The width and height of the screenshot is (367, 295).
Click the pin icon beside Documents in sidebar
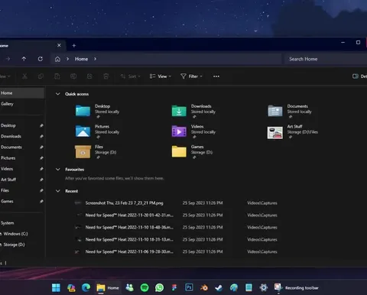[x=41, y=147]
